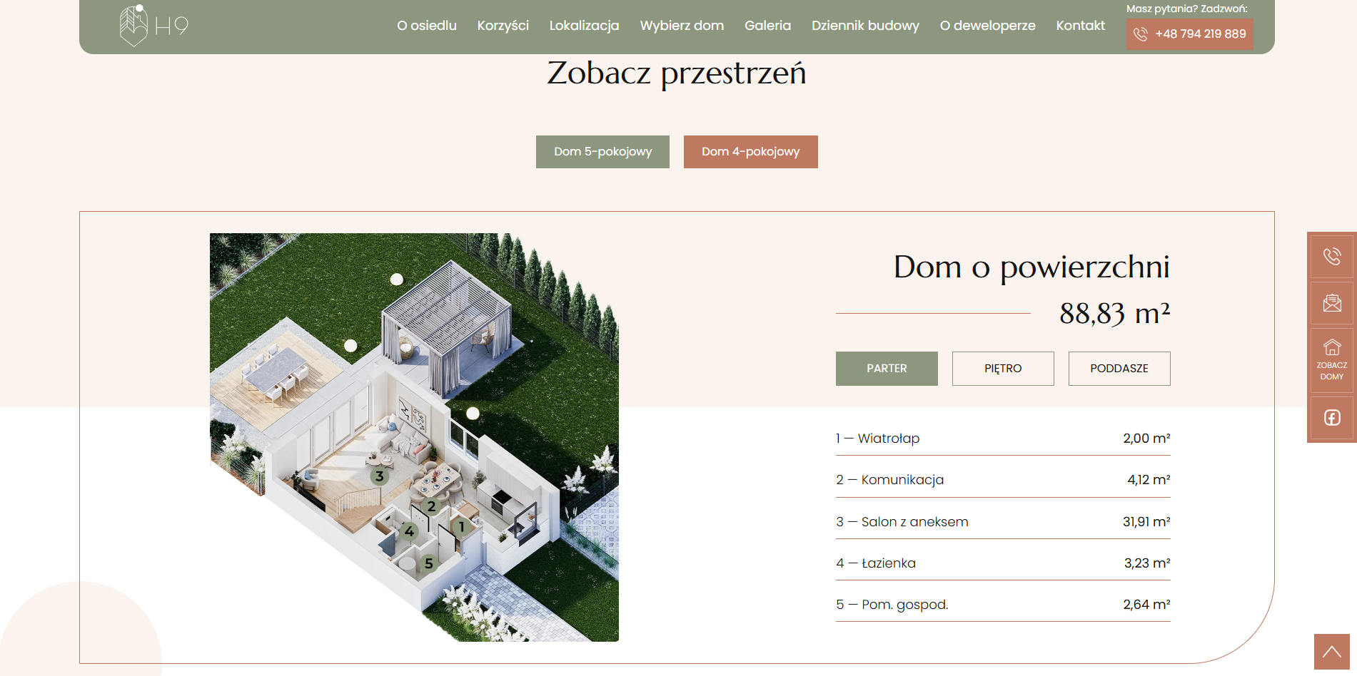Click the 1 — Wiatrołap row
Image resolution: width=1357 pixels, height=676 pixels.
[x=1003, y=439]
